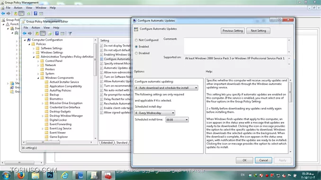Click Back arrow in Group Policy Management Editor toolbar

click(x=25, y=33)
